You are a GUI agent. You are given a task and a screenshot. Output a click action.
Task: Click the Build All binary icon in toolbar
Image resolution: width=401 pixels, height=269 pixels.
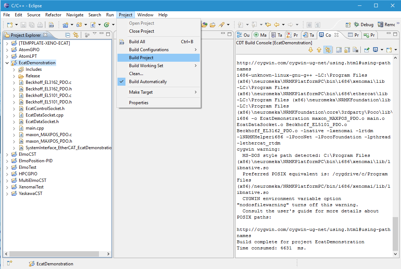tap(51, 25)
